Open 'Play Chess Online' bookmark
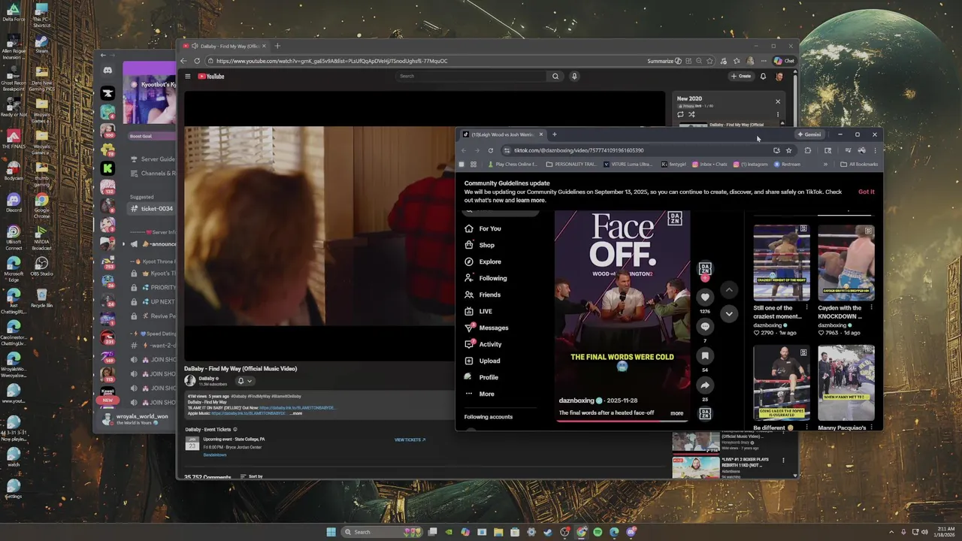Image resolution: width=962 pixels, height=541 pixels. 513,164
